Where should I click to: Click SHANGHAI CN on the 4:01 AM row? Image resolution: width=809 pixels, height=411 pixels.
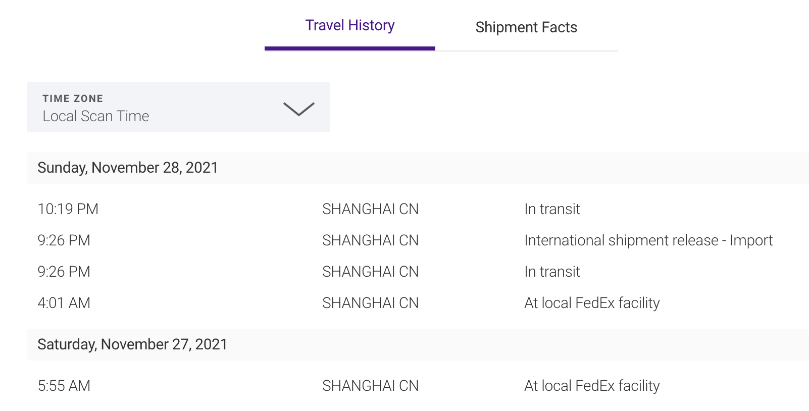(370, 303)
